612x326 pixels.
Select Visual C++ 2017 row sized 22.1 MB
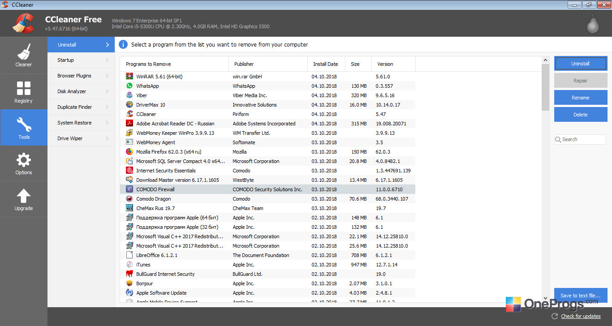point(267,236)
